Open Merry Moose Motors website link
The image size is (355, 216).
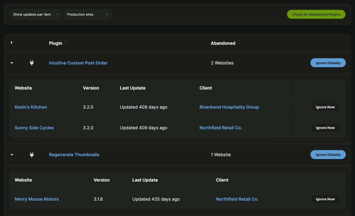(37, 199)
